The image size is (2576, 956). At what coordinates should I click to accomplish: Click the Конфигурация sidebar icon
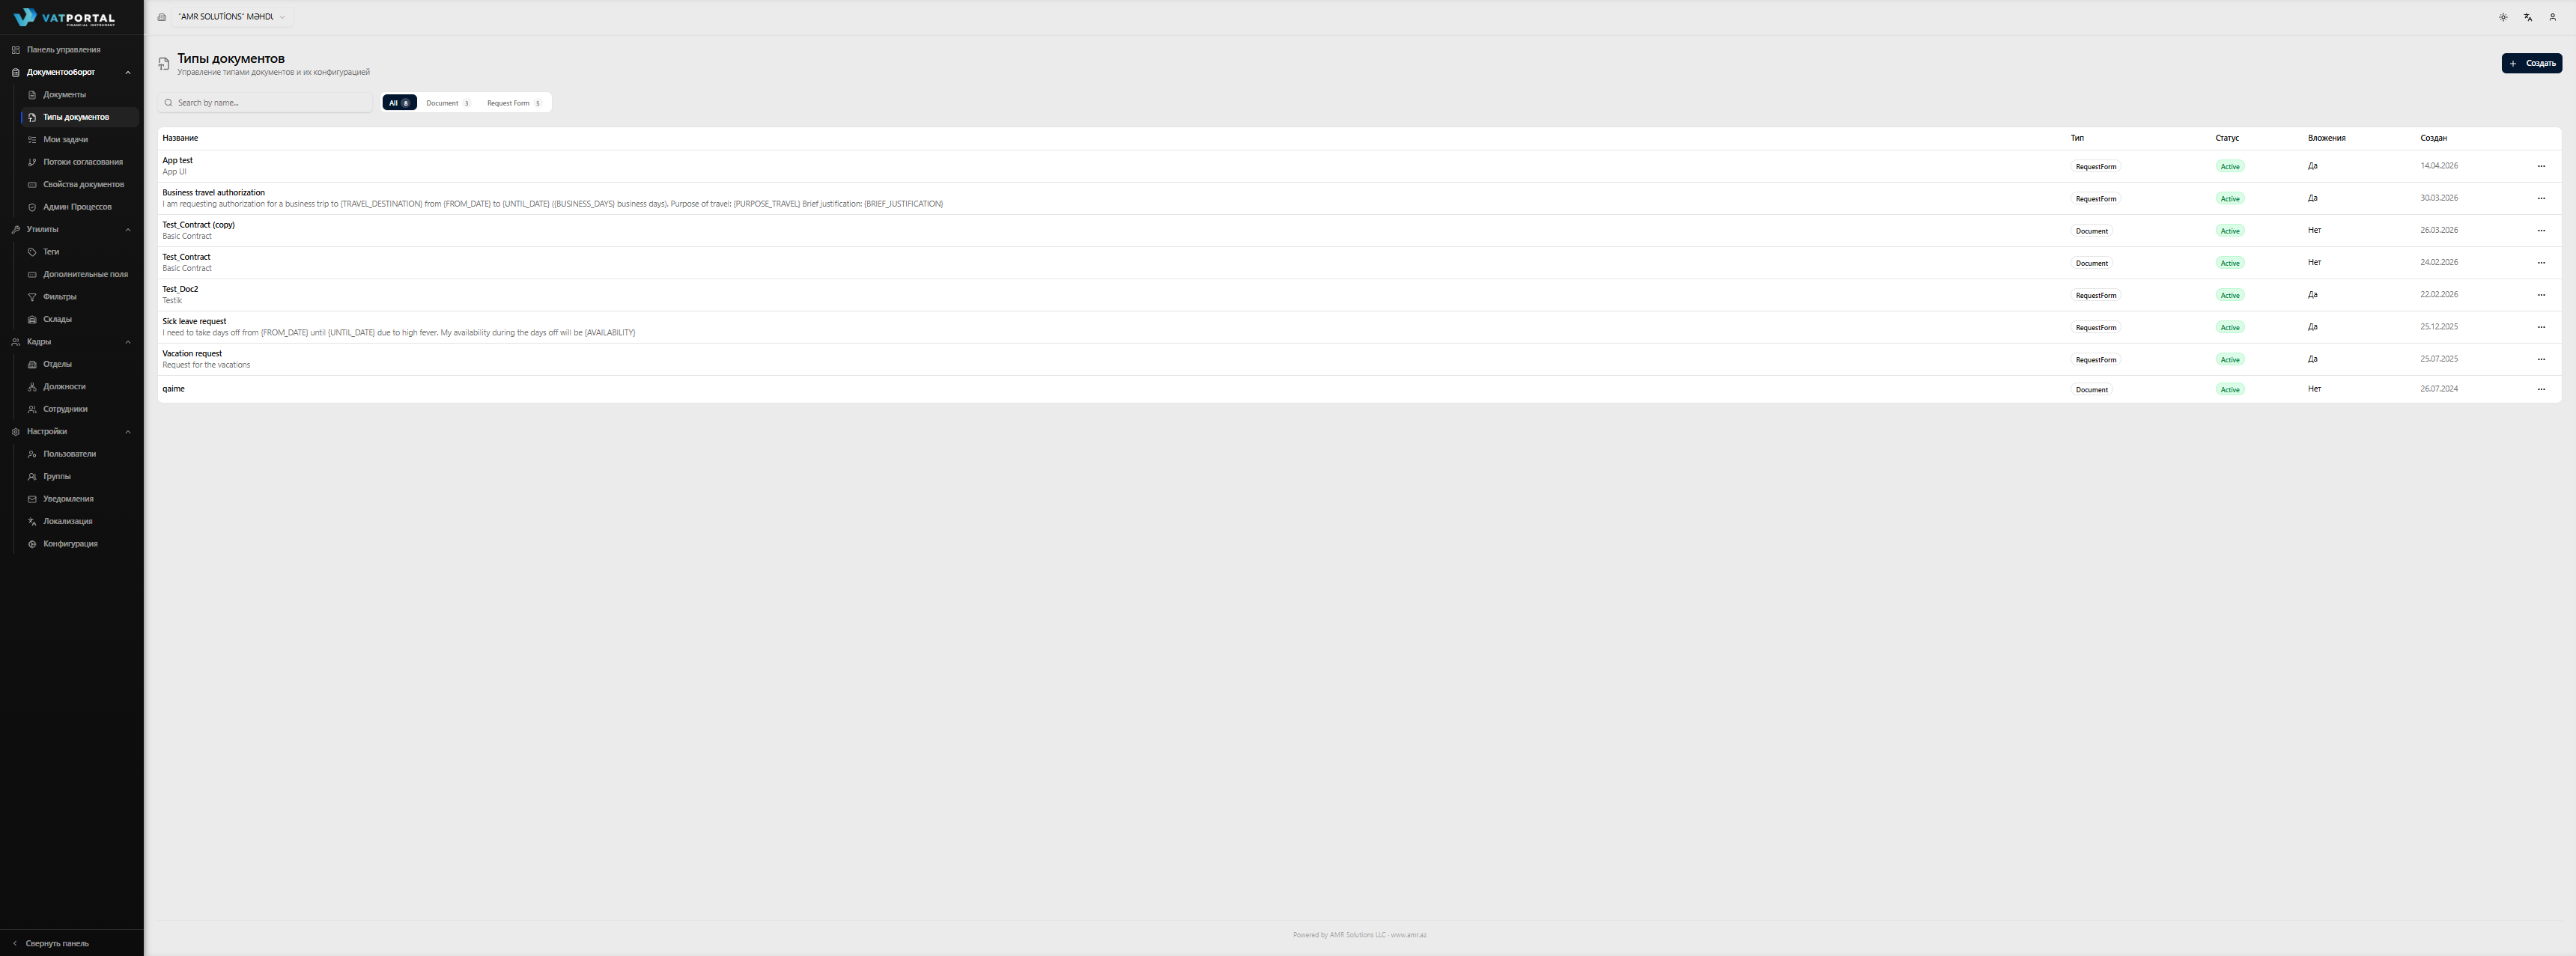tap(32, 544)
